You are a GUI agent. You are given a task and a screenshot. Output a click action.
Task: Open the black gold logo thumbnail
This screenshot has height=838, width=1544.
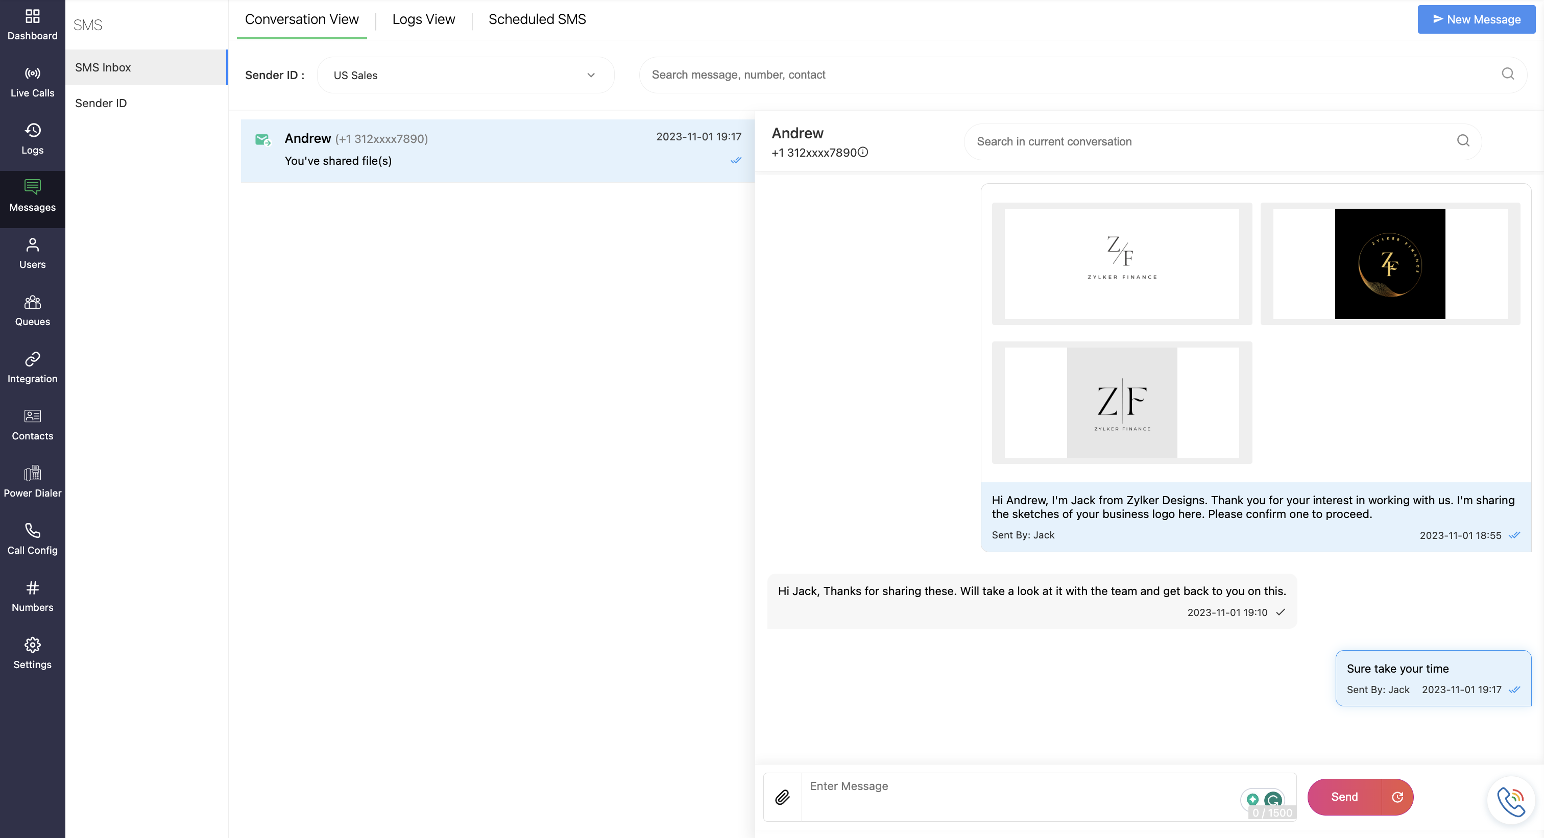[1389, 263]
